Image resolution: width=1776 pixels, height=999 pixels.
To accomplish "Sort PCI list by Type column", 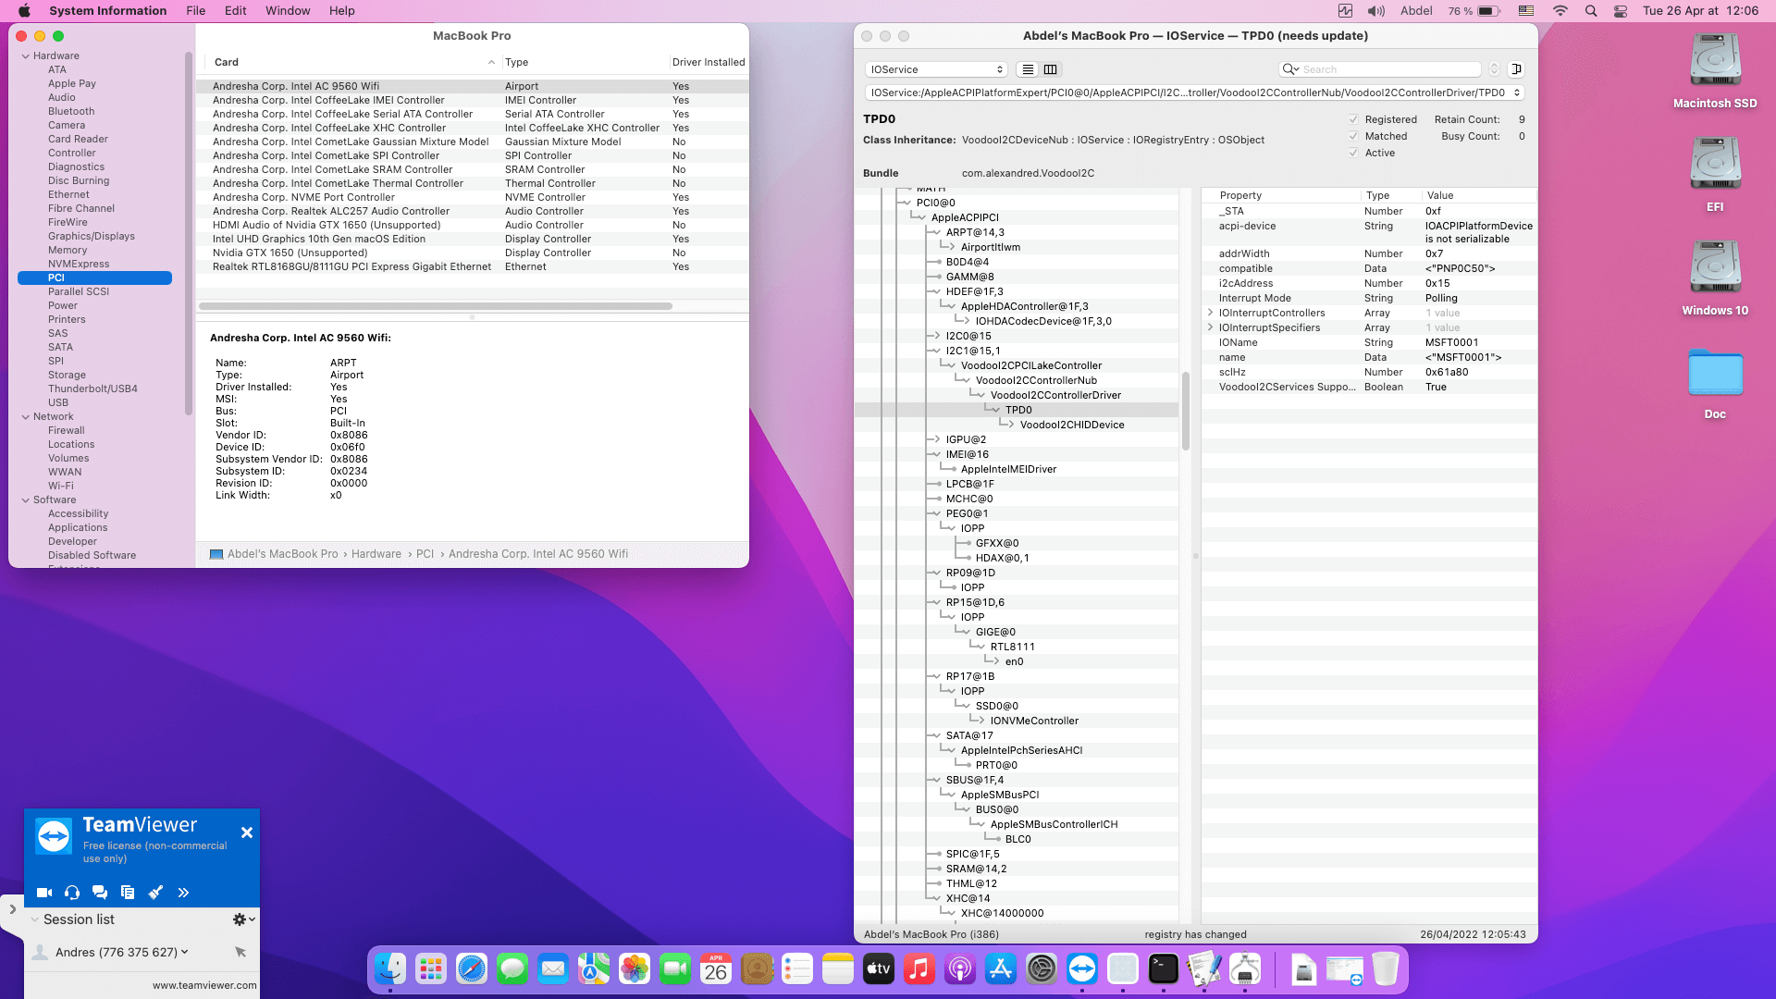I will coord(585,62).
